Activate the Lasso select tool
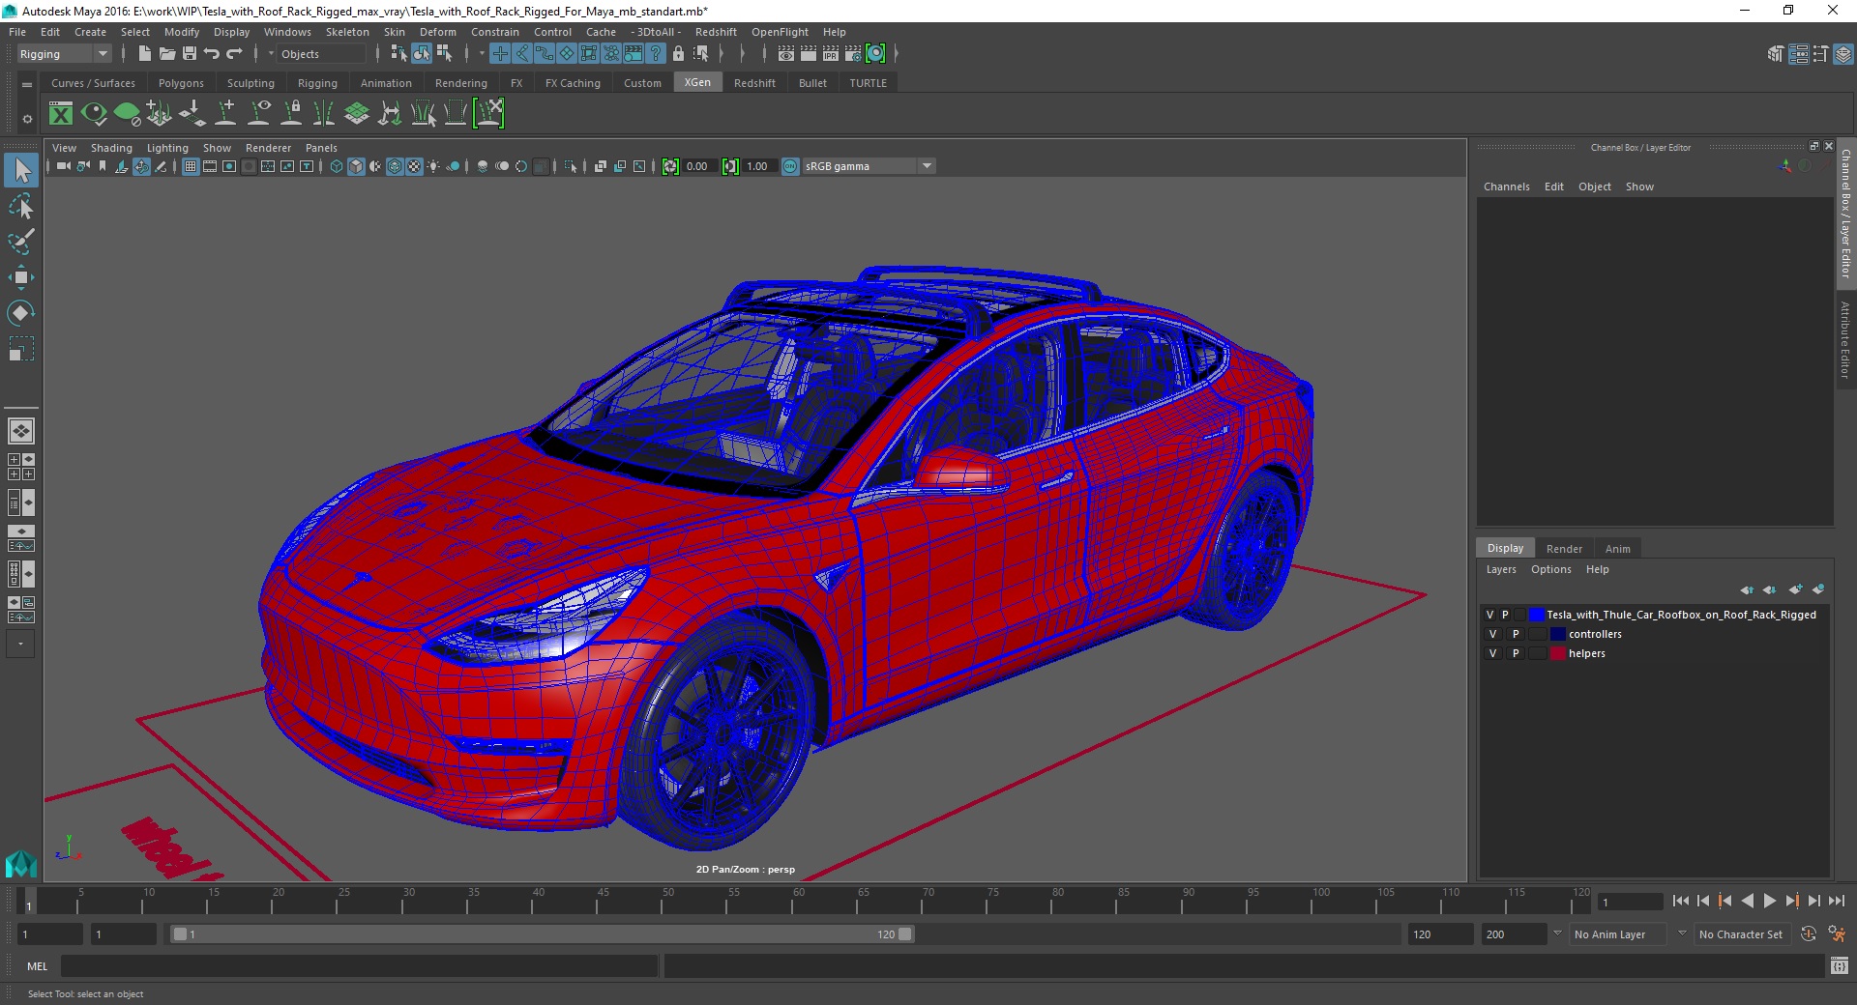Screen dimensions: 1857x1005 tap(21, 207)
